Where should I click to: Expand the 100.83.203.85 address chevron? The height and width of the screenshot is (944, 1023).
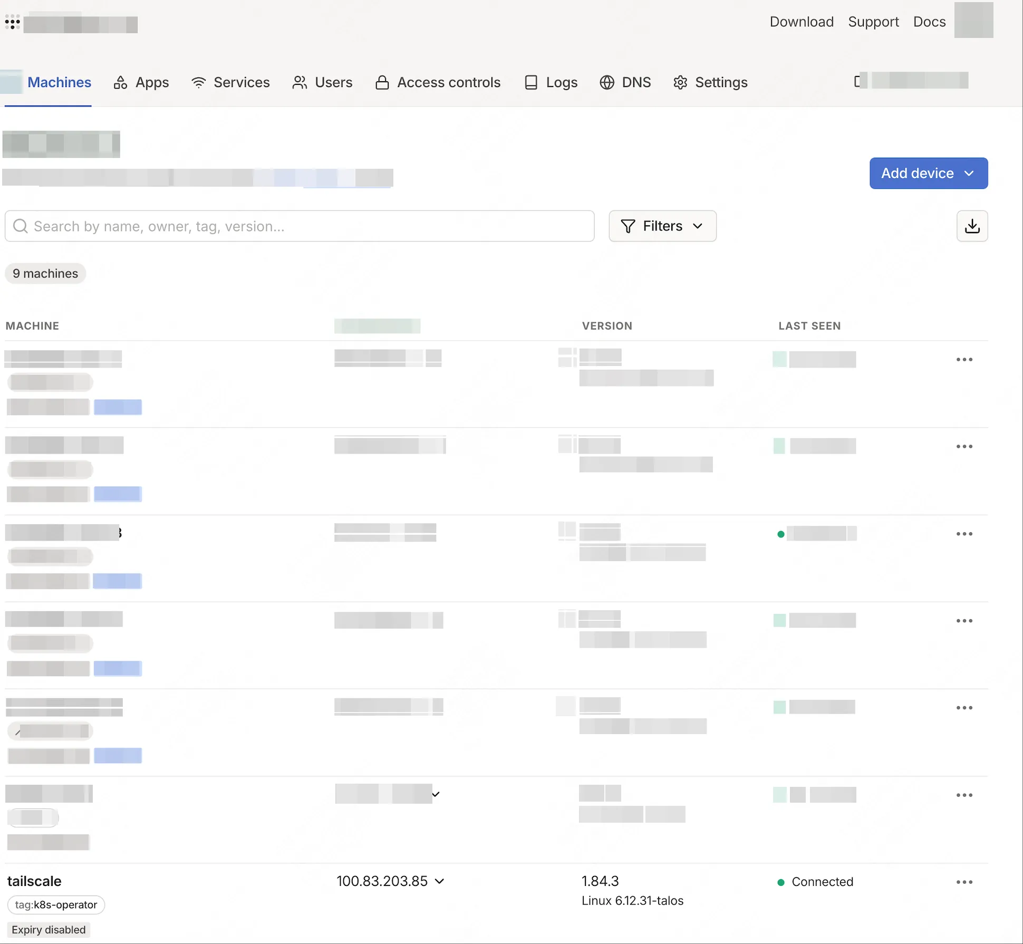440,881
